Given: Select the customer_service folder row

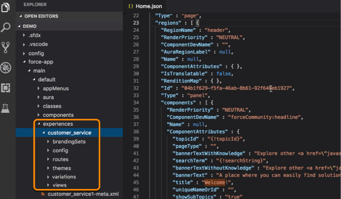Looking at the screenshot, I should [x=69, y=132].
